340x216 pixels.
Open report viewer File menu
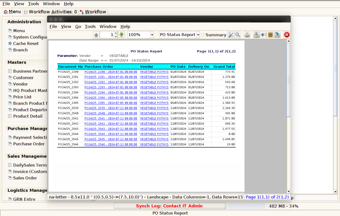[53, 27]
